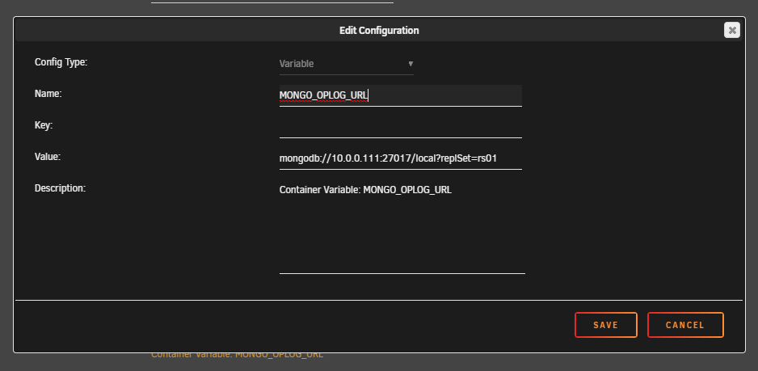Close the Edit Configuration dialog

point(732,30)
